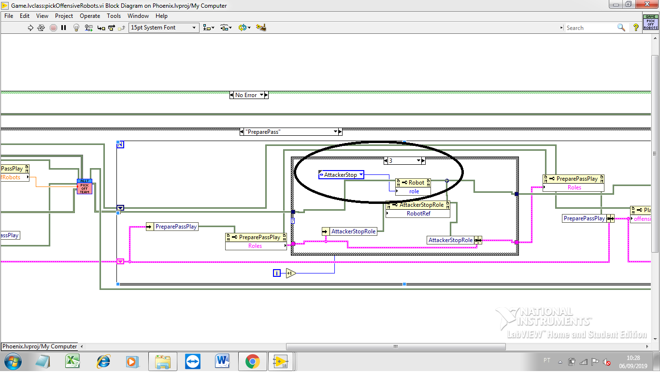Select the Robot bundle node

point(413,183)
